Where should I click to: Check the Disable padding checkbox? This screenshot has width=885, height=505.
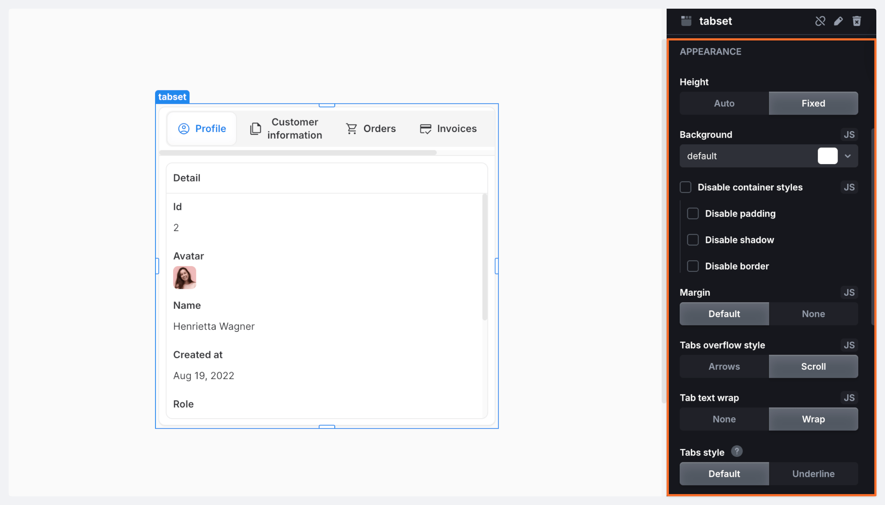click(x=693, y=214)
